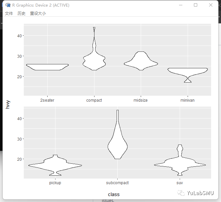Select the compact violin in the plot
Image resolution: width=221 pixels, height=202 pixels.
pyautogui.click(x=94, y=61)
